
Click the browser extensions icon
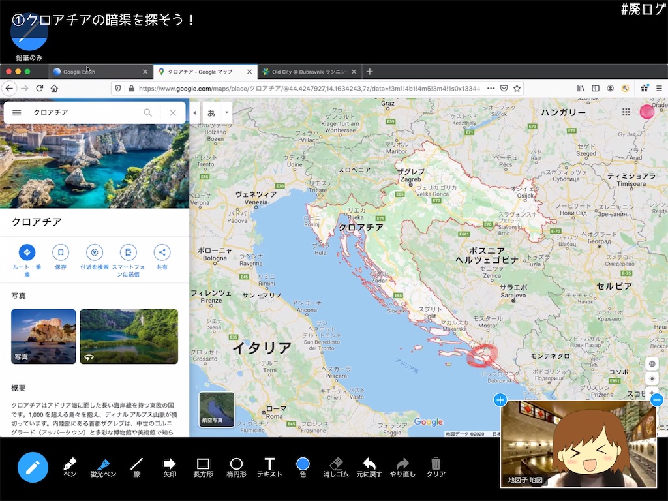pos(644,88)
